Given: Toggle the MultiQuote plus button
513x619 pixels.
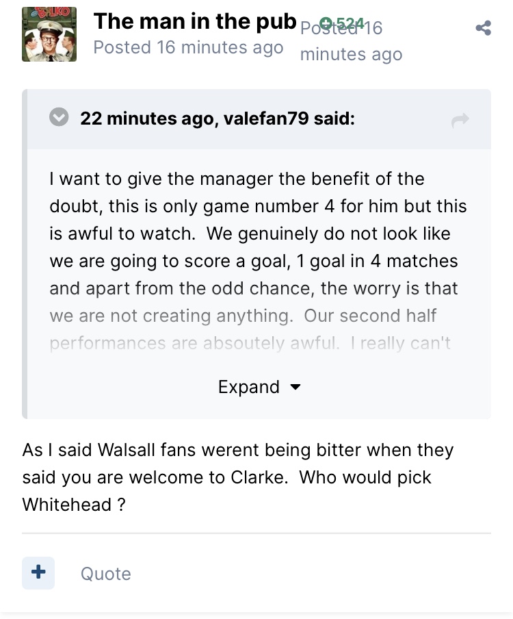Looking at the screenshot, I should point(38,572).
